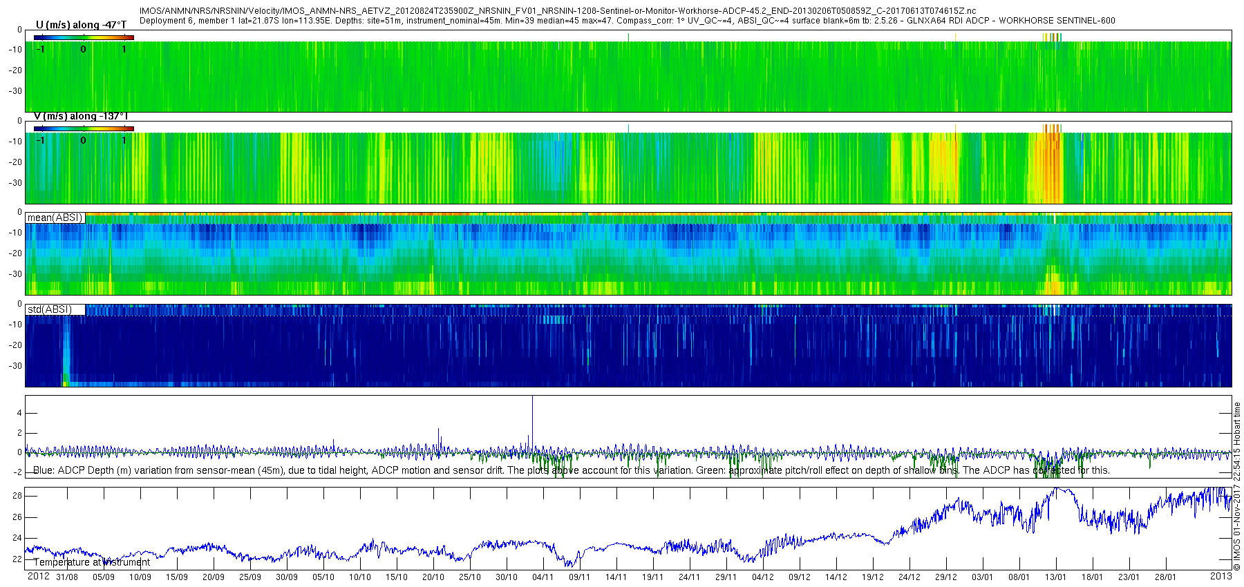Click the '25/09' date tick label

pyautogui.click(x=250, y=577)
